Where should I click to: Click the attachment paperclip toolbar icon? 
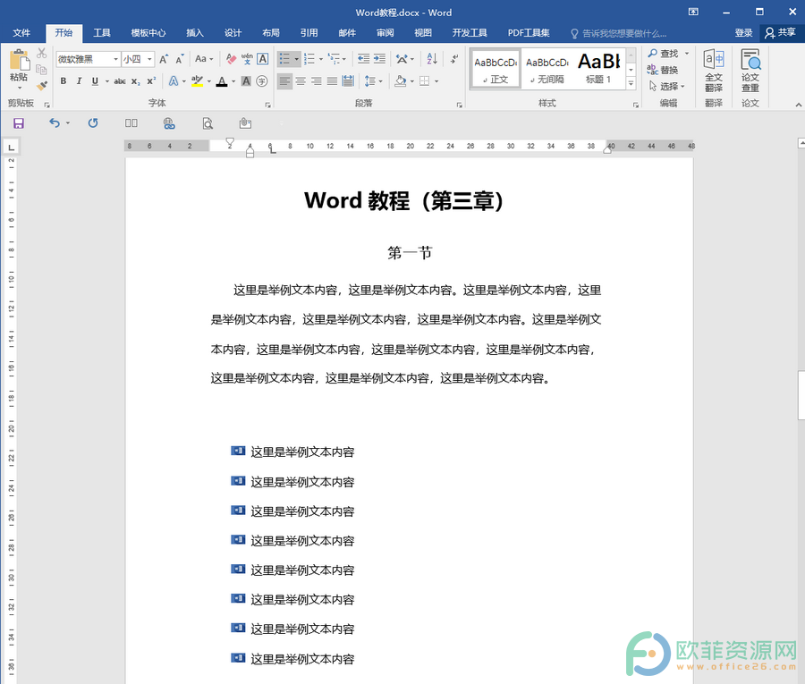coord(245,123)
